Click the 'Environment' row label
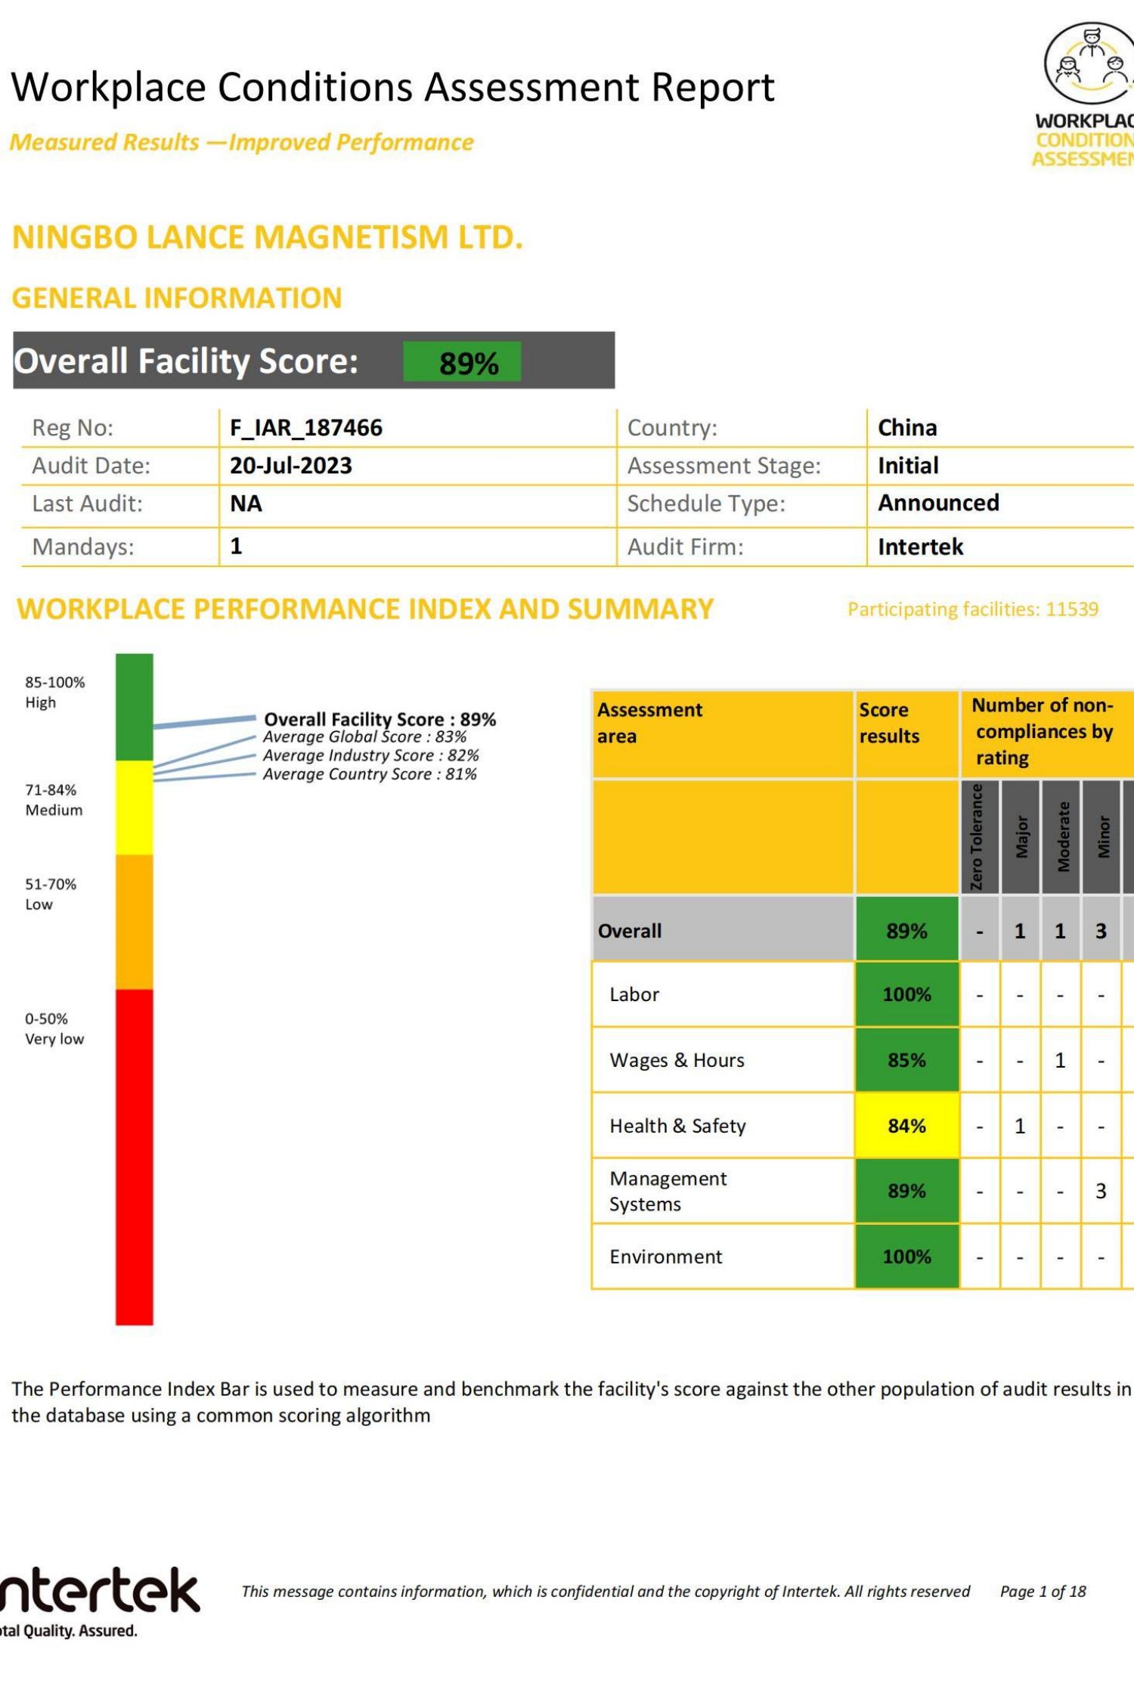Screen dimensions: 1134x1702 (665, 1257)
